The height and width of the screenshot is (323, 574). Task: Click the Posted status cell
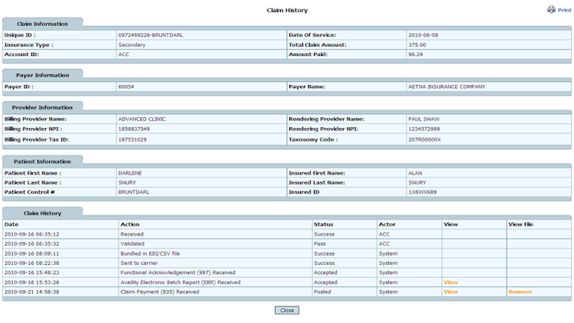tap(322, 292)
